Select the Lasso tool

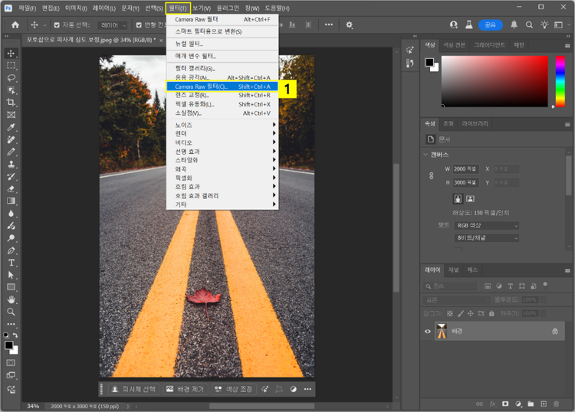pyautogui.click(x=11, y=78)
